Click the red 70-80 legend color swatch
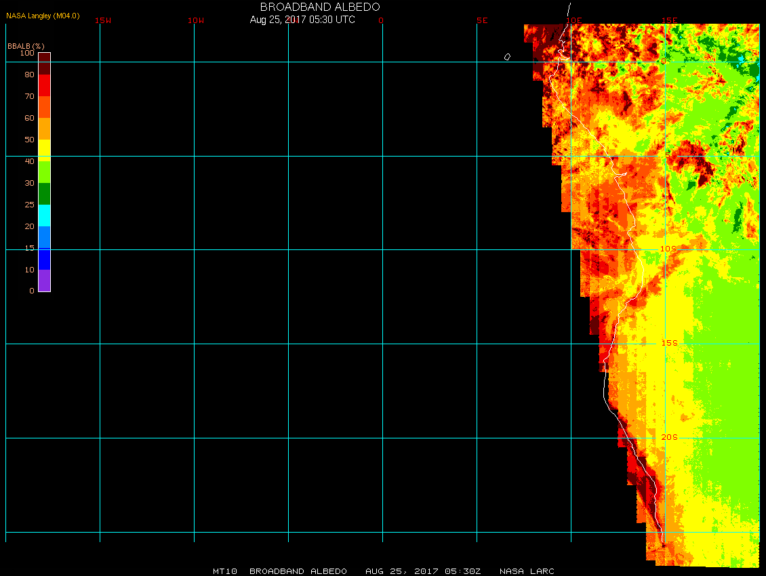This screenshot has height=576, width=766. coord(44,85)
